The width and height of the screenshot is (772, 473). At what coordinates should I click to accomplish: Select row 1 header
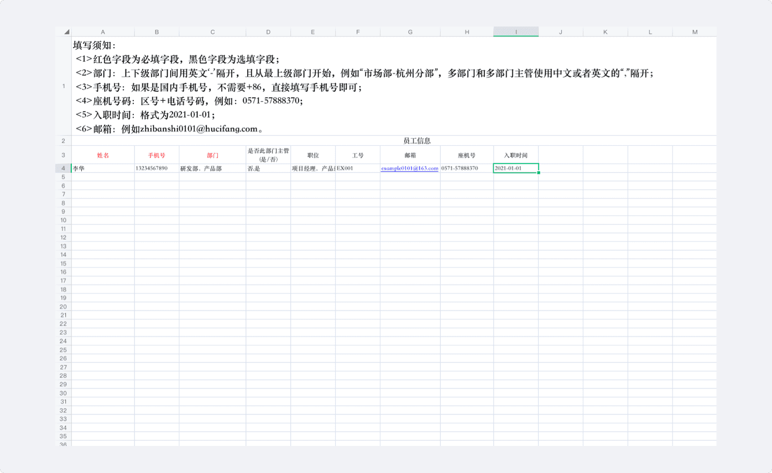(64, 86)
